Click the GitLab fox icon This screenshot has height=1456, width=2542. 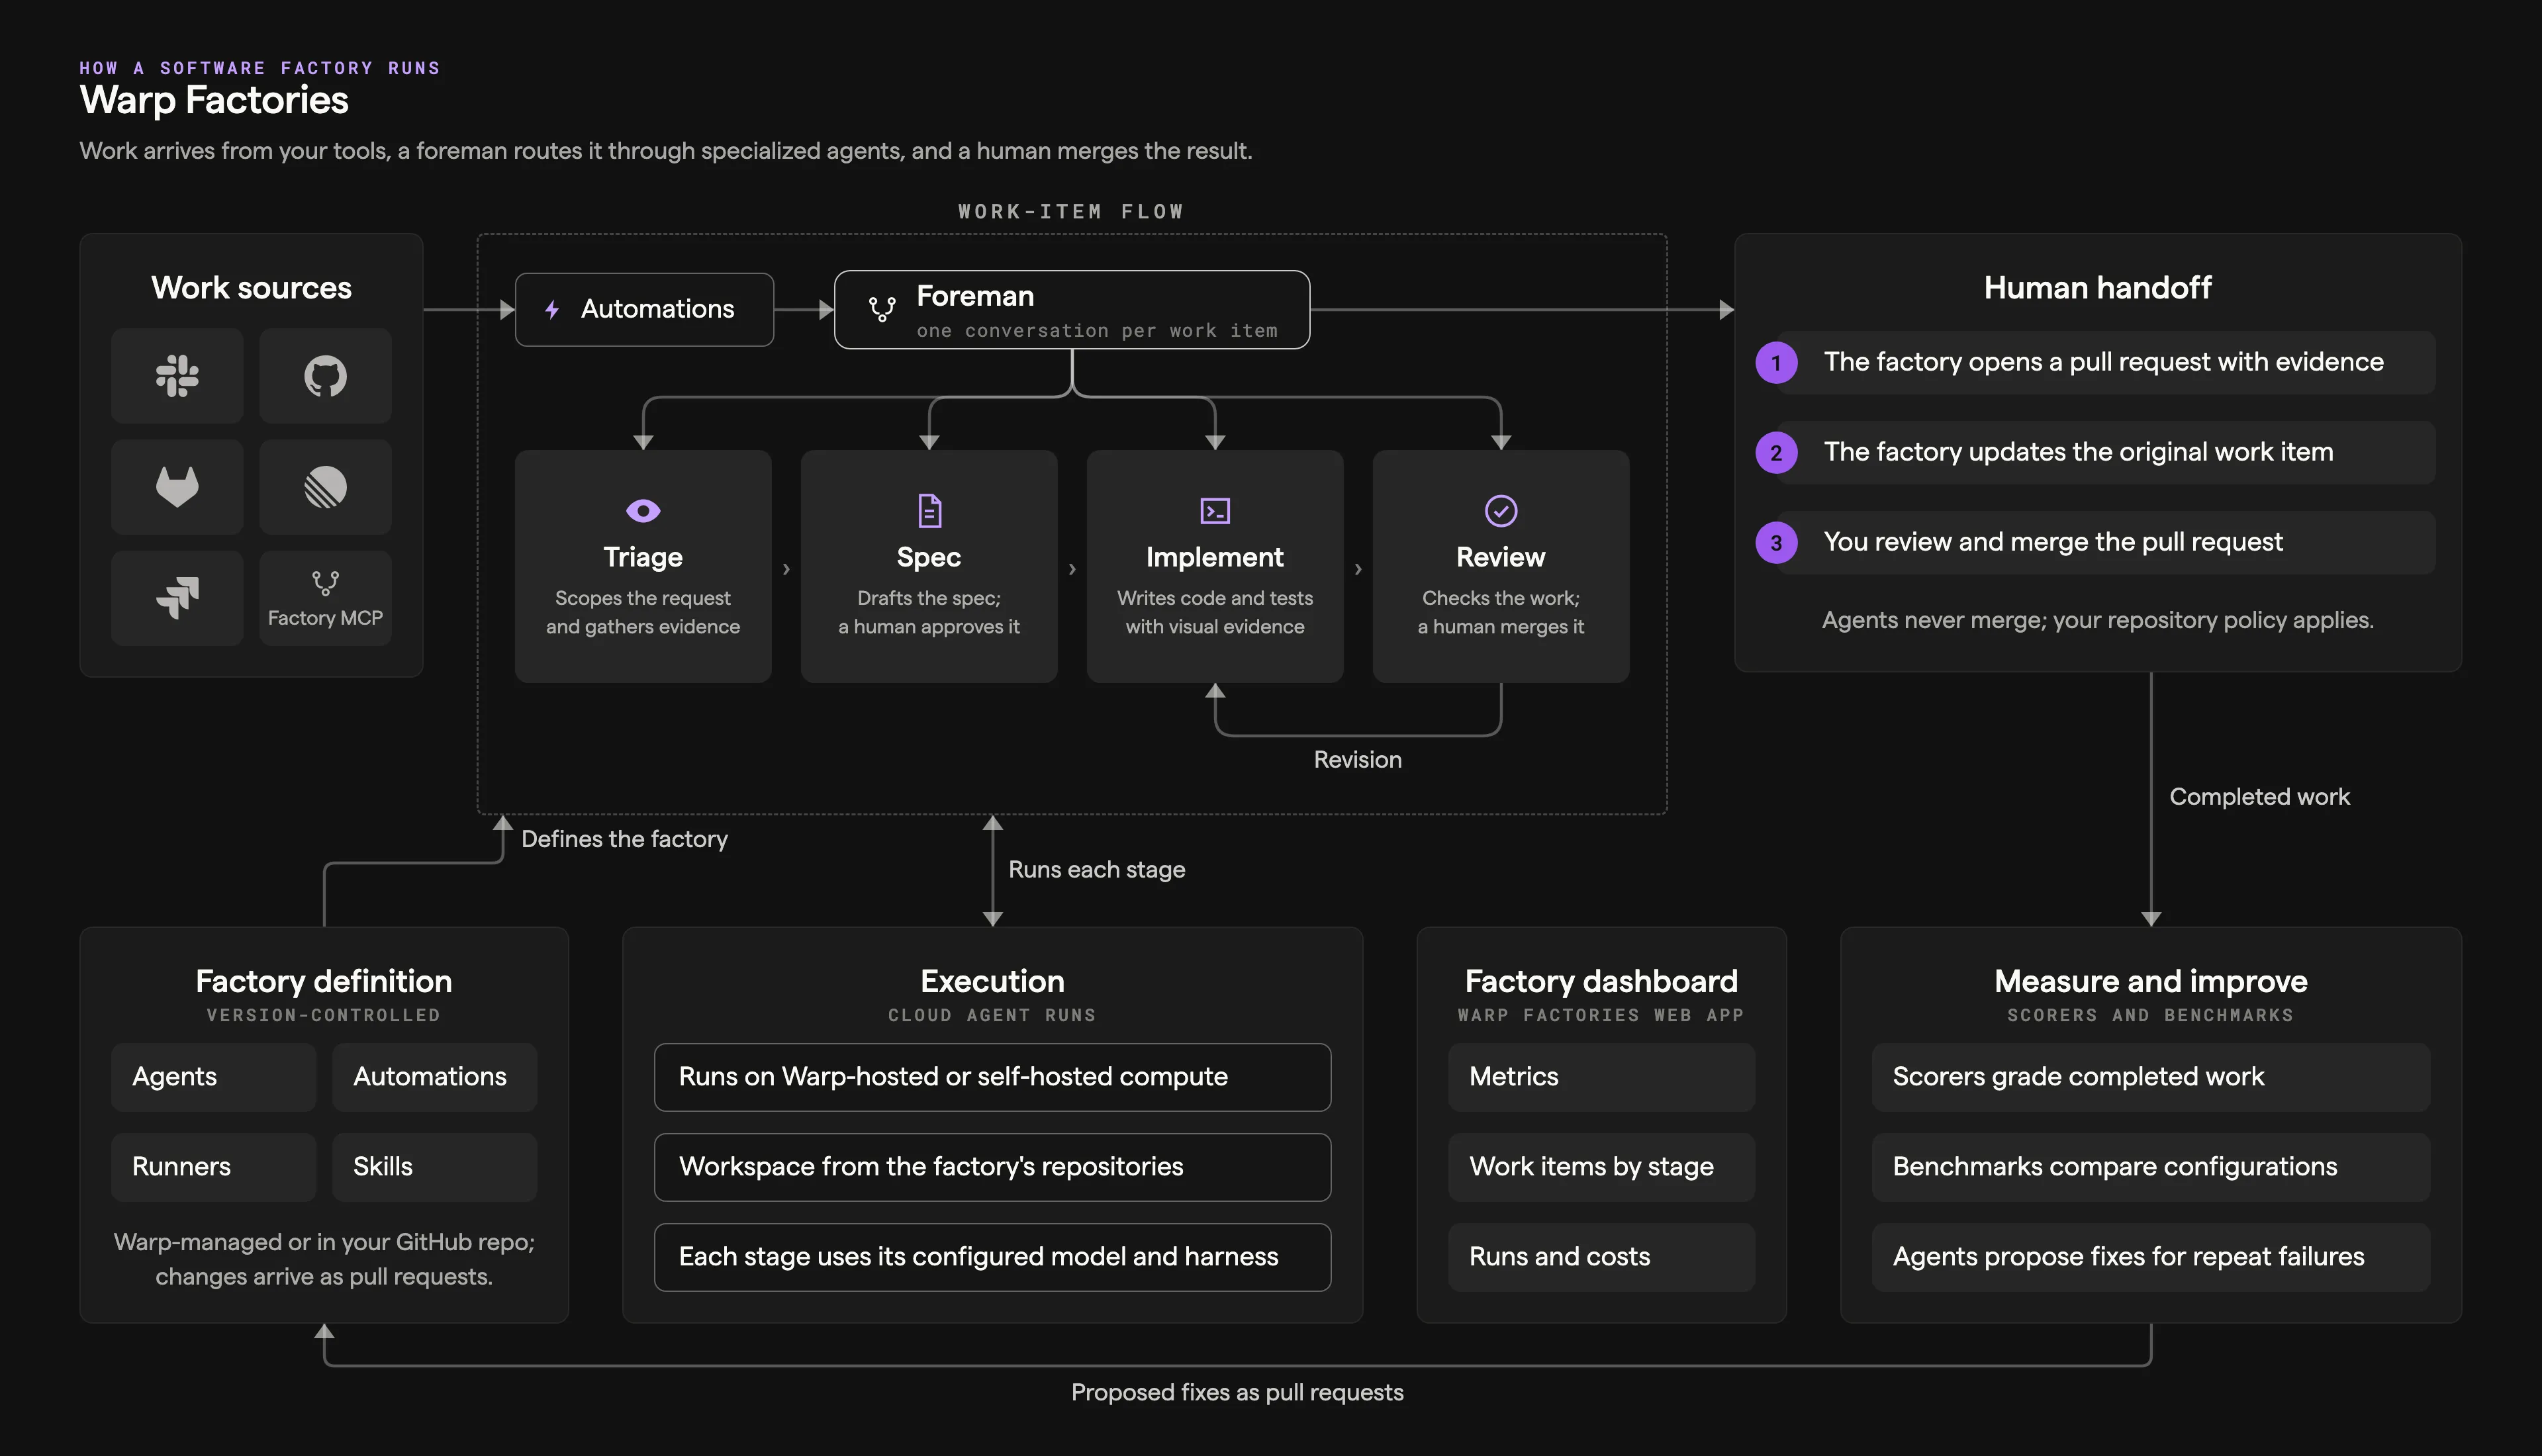(177, 487)
